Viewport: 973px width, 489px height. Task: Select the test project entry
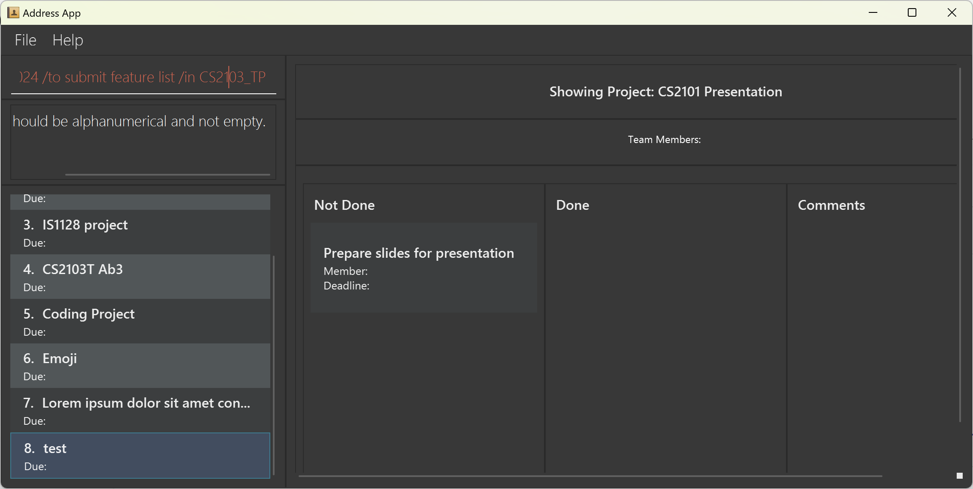pos(140,456)
